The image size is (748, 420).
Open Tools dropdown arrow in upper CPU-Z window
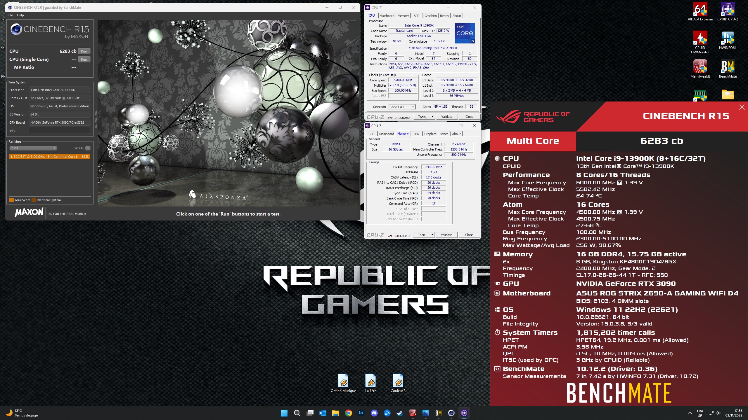pos(432,117)
